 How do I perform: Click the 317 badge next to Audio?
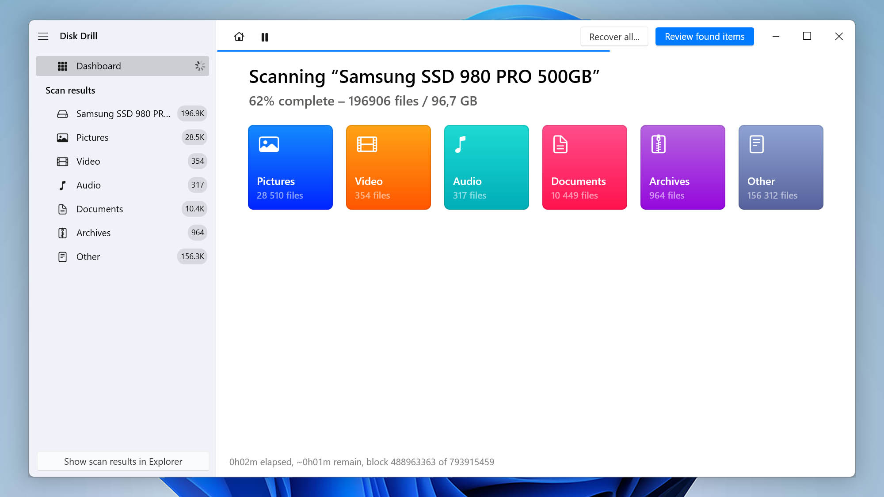point(198,185)
